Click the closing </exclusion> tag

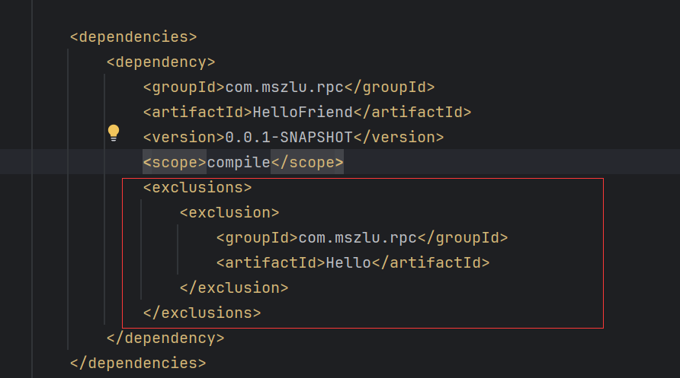point(234,288)
